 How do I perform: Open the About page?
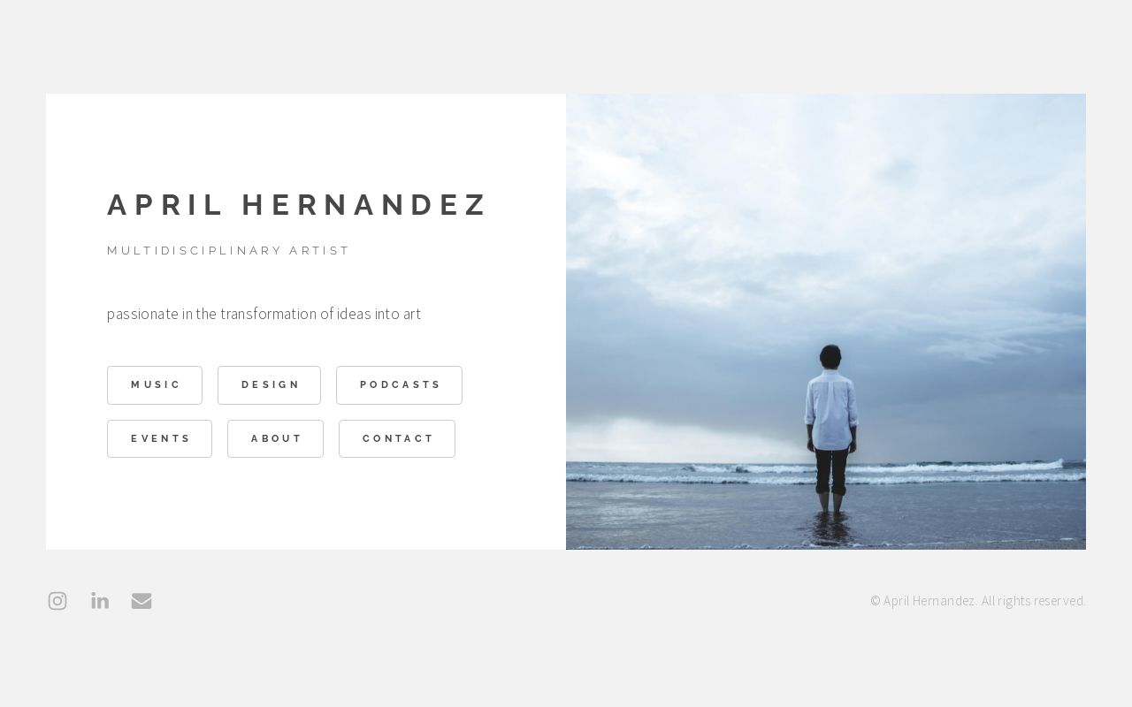pos(275,439)
